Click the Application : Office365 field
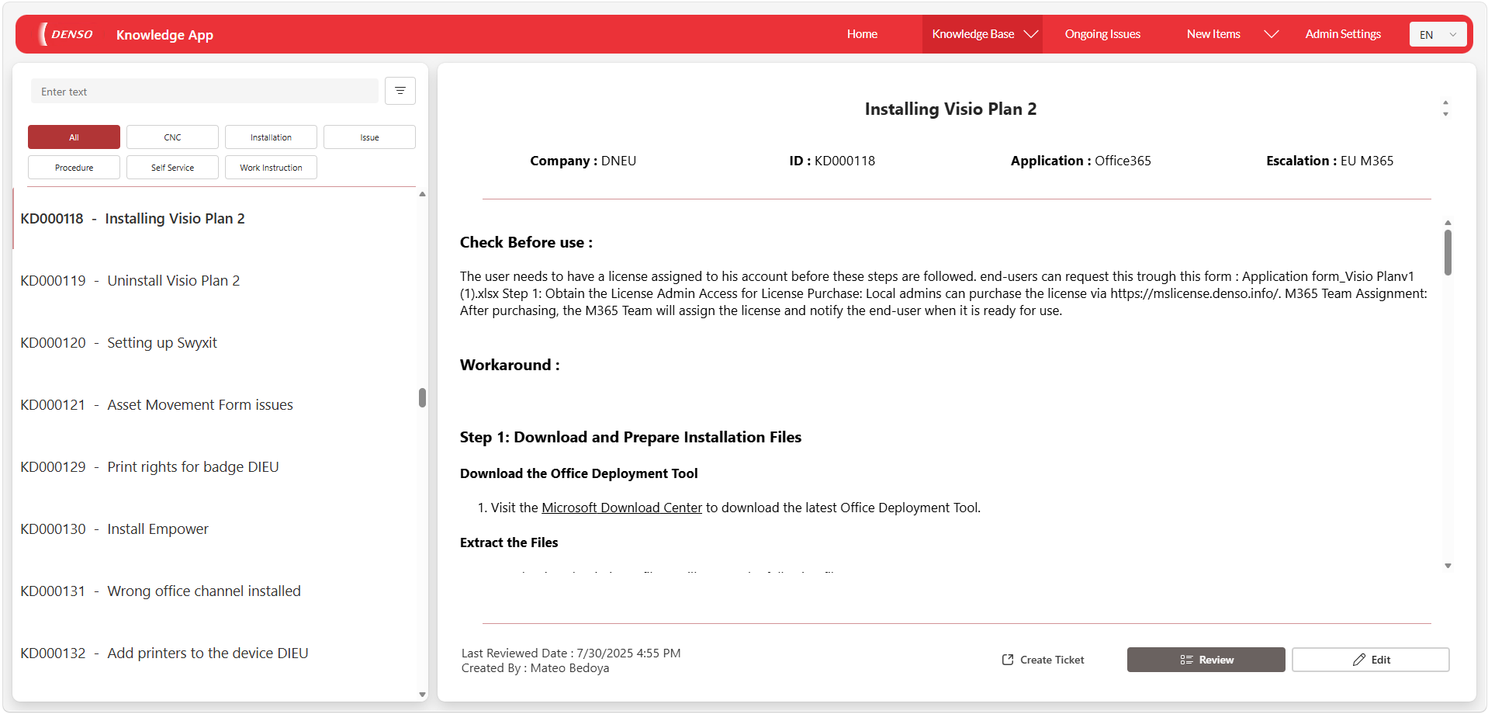The height and width of the screenshot is (714, 1488). point(1080,161)
